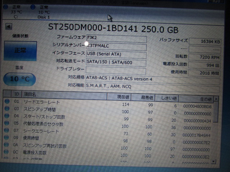Click the status dot for attribute 03
Screen dimensions: 230x172
(x=7, y=109)
